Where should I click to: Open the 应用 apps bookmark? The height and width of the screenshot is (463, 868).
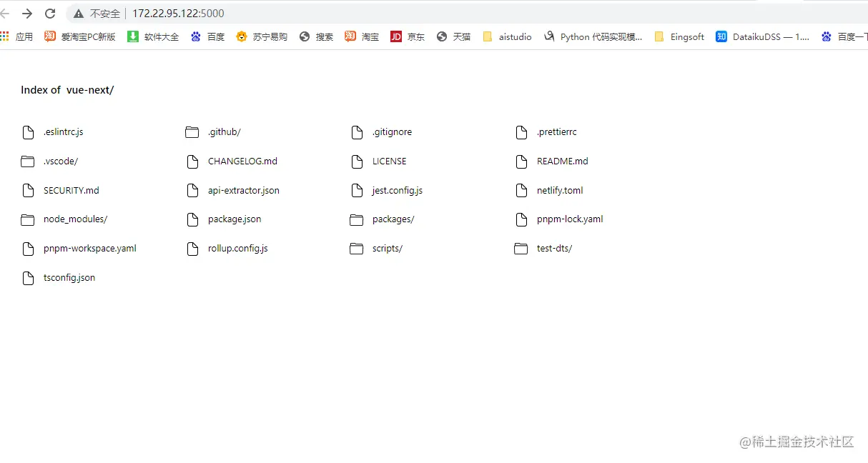[17, 36]
